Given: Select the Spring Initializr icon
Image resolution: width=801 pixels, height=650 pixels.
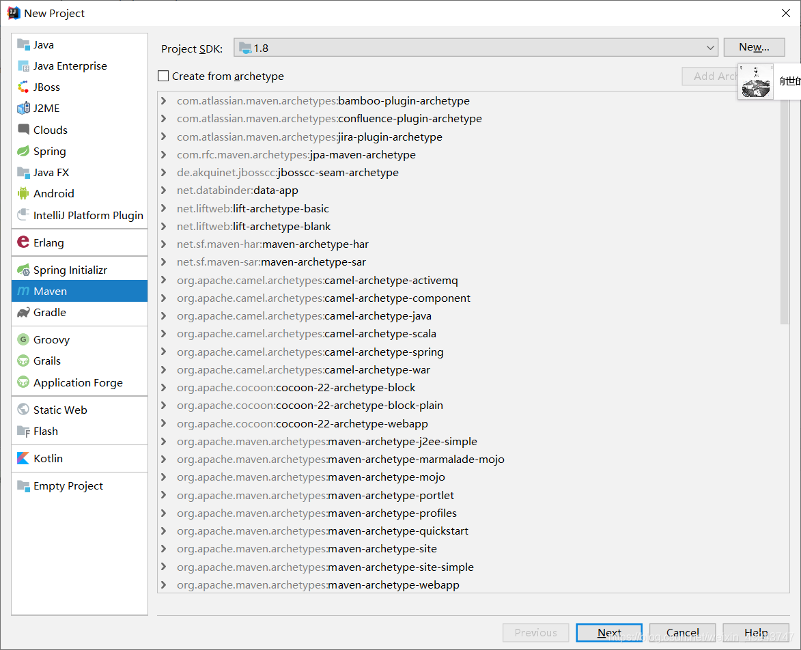Looking at the screenshot, I should (23, 270).
